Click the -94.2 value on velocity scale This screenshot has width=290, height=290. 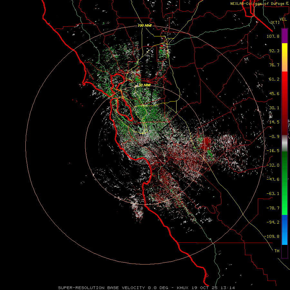click(273, 222)
